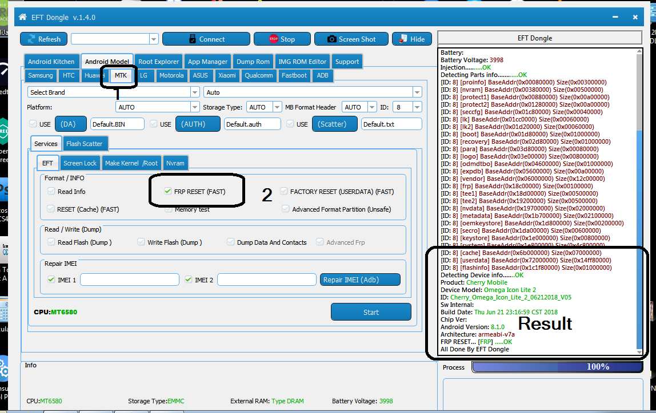The width and height of the screenshot is (656, 413).
Task: Open the port selection dropdown near Refresh
Action: [x=154, y=39]
